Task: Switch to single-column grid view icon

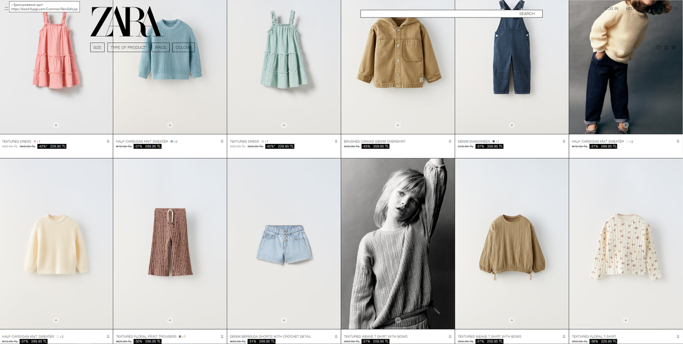Action: coord(658,47)
